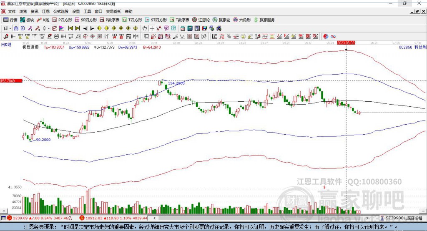Toggle the crosshair cursor tool

152,28
